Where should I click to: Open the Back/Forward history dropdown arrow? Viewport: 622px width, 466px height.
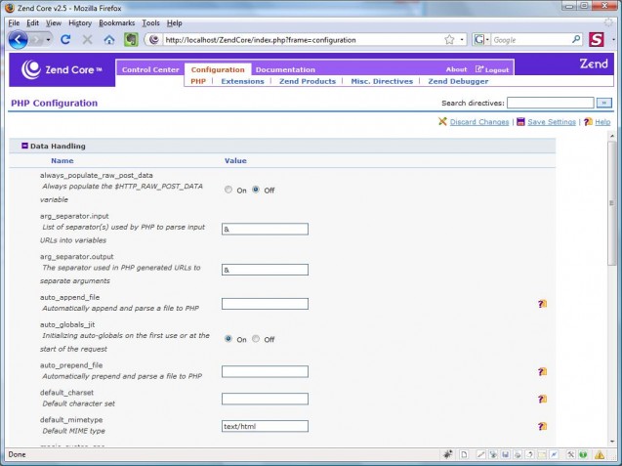tap(48, 40)
